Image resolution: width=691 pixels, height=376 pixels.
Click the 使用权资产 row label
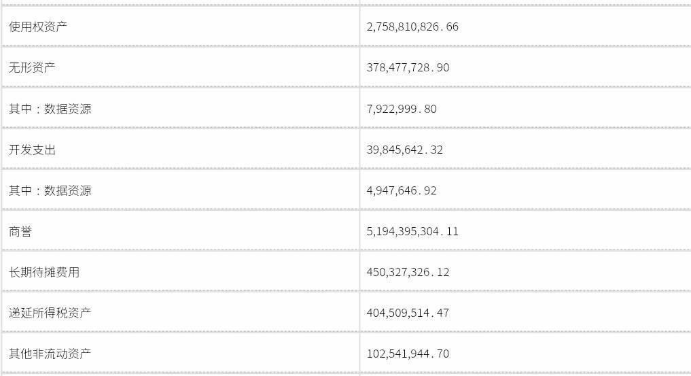point(38,27)
